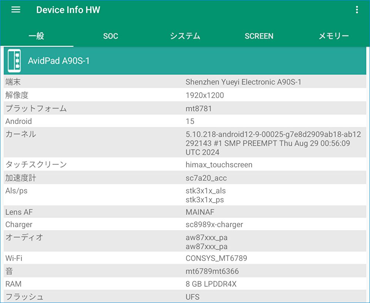The image size is (370, 303).
Task: Click the Android row label
Action: coord(18,121)
